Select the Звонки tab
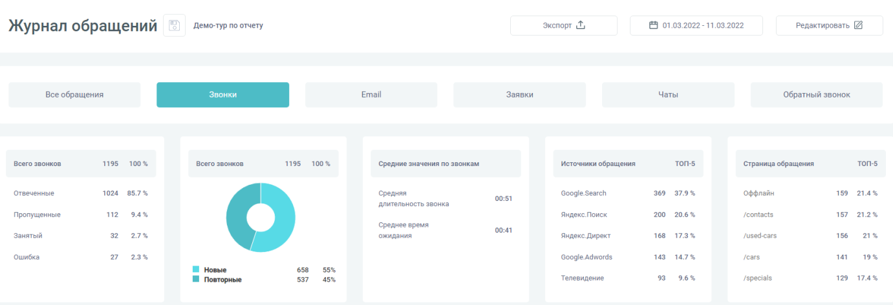The image size is (893, 305). [x=222, y=94]
